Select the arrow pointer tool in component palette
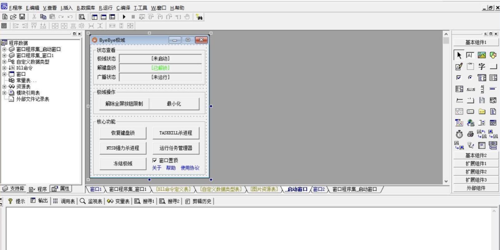 pos(459,55)
